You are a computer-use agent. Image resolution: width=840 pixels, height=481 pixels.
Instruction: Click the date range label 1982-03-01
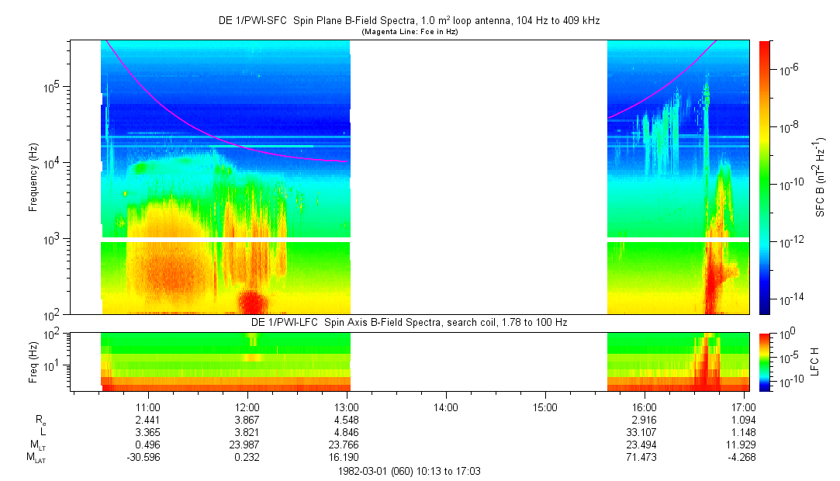[x=409, y=471]
